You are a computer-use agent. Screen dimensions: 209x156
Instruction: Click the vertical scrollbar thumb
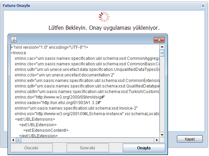click(x=162, y=53)
